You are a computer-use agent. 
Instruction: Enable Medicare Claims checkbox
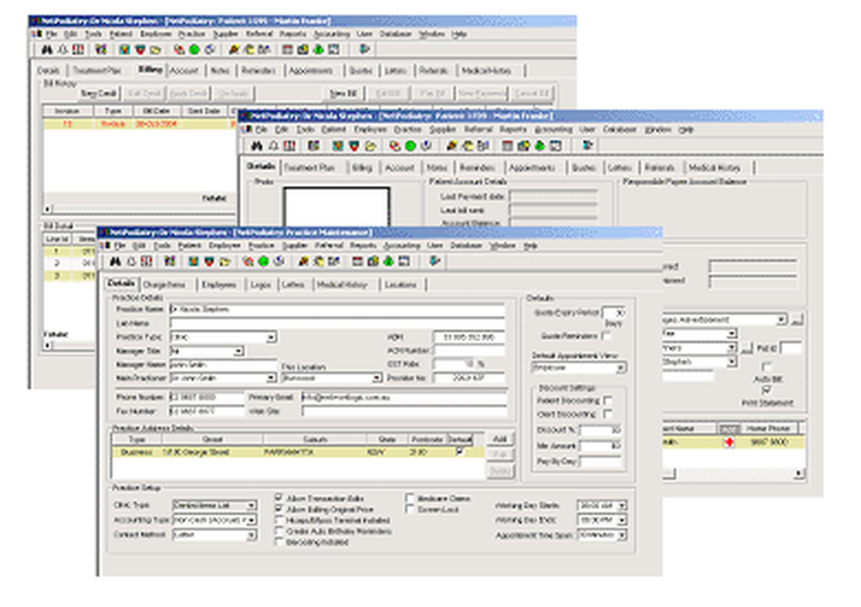(410, 498)
